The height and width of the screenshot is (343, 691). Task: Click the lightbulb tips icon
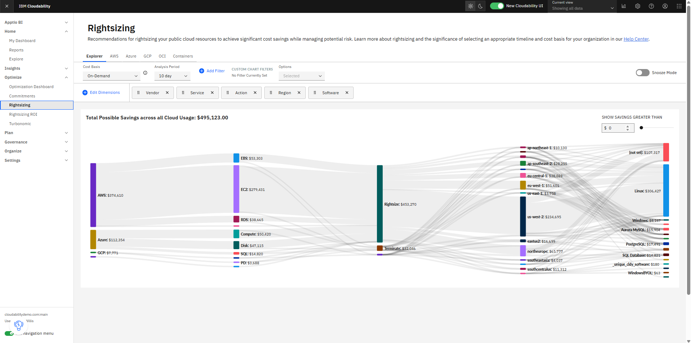[x=19, y=326]
